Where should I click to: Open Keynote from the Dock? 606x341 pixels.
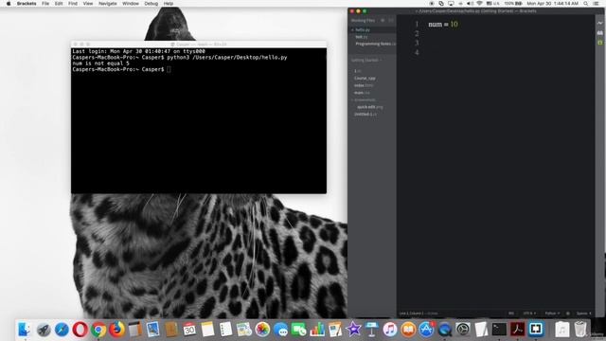tap(372, 330)
